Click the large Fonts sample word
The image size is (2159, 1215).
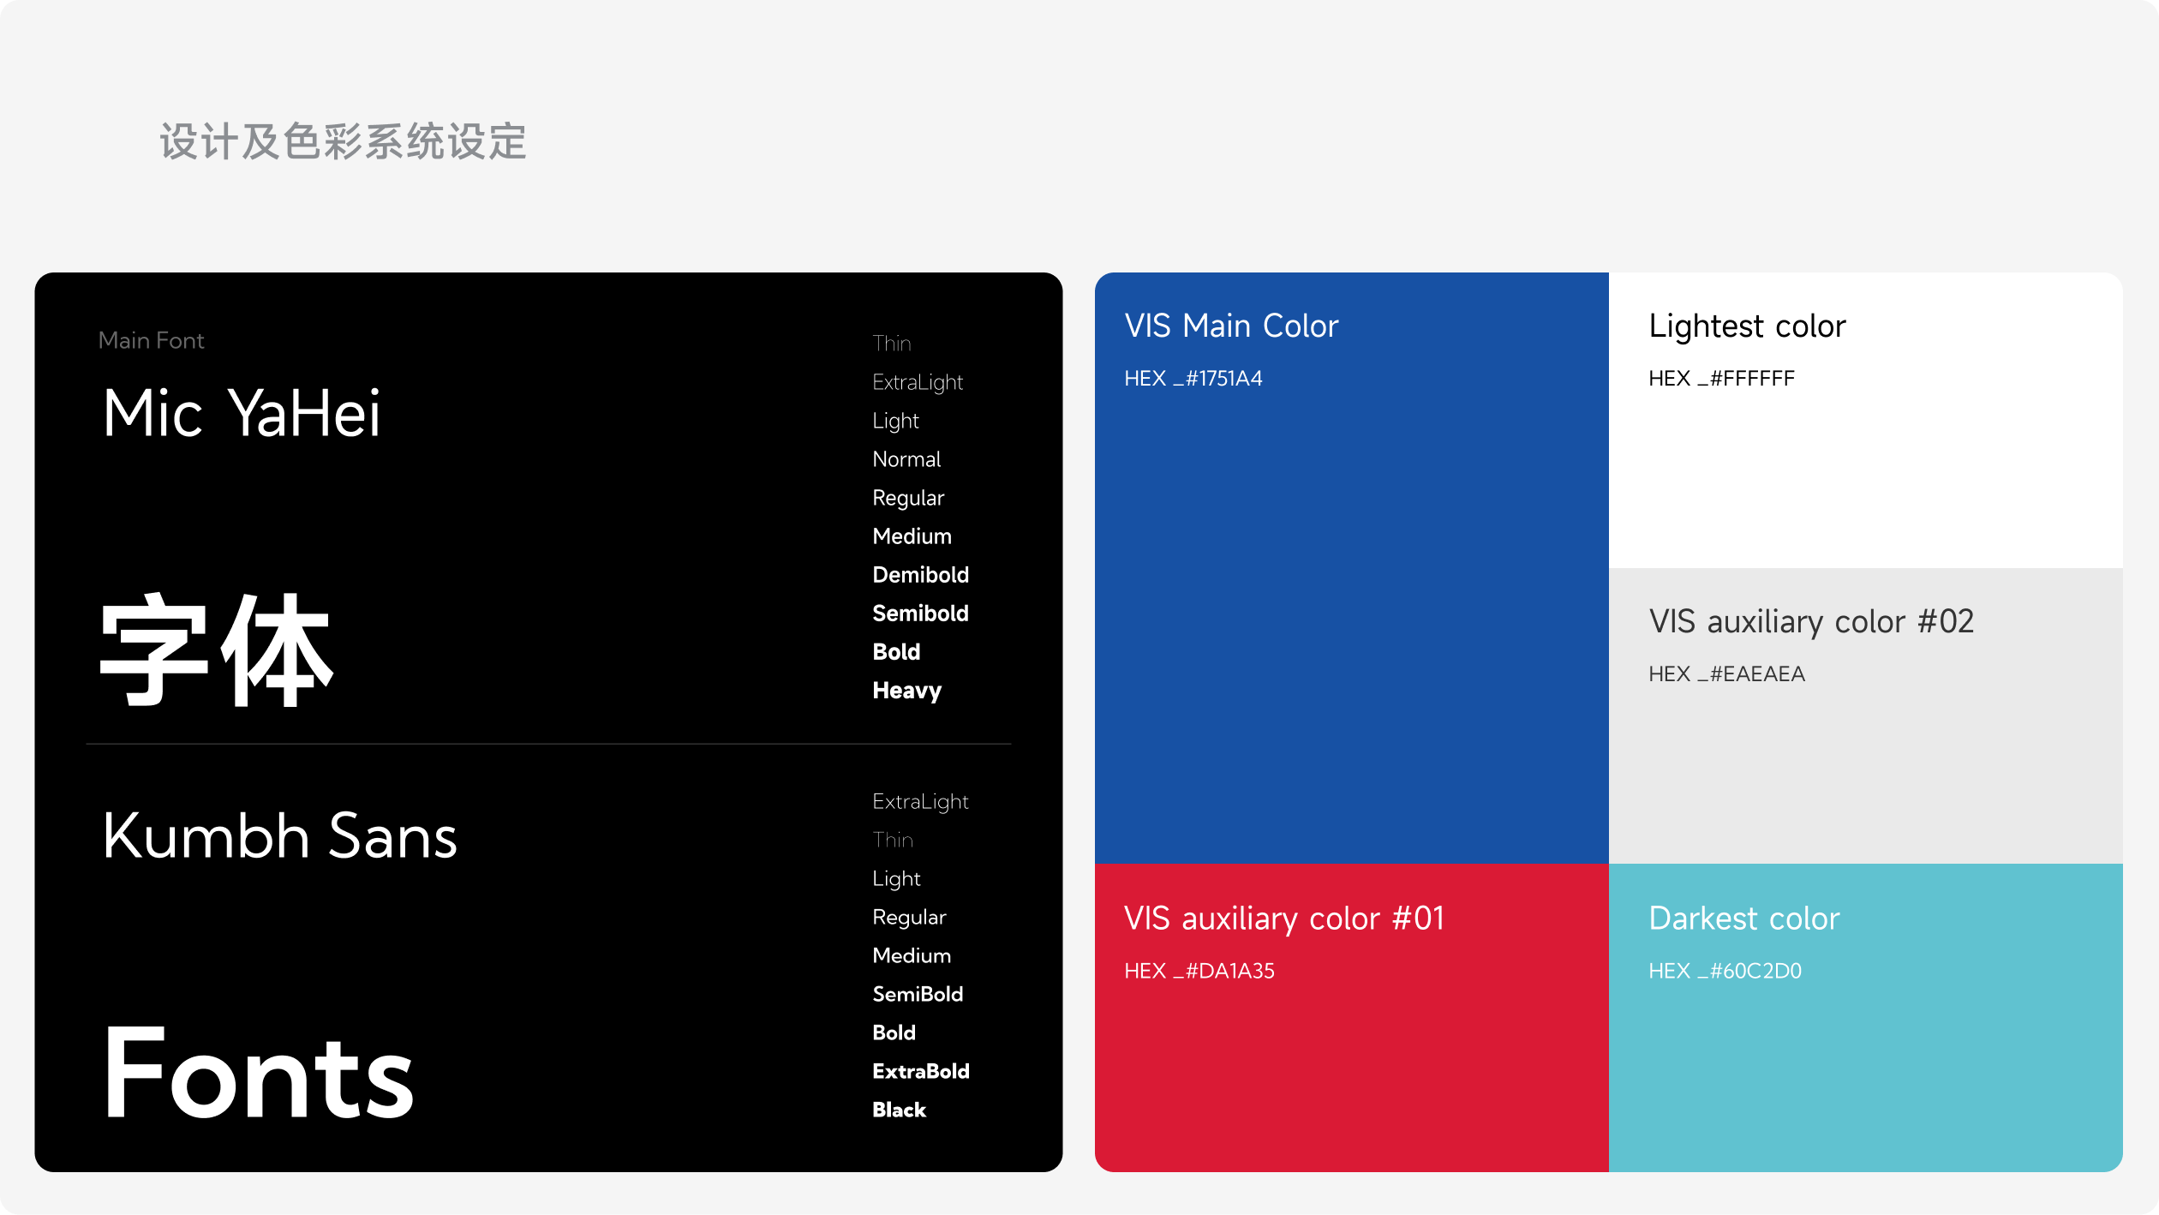coord(258,1073)
